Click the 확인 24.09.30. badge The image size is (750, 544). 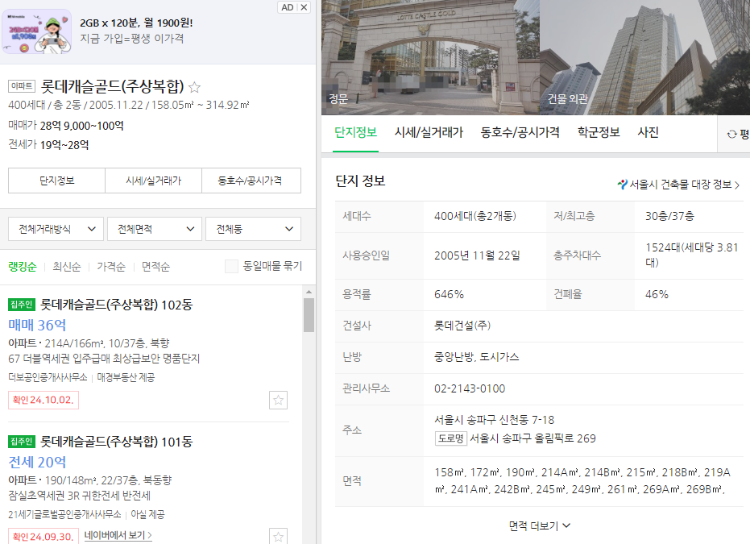tap(43, 537)
